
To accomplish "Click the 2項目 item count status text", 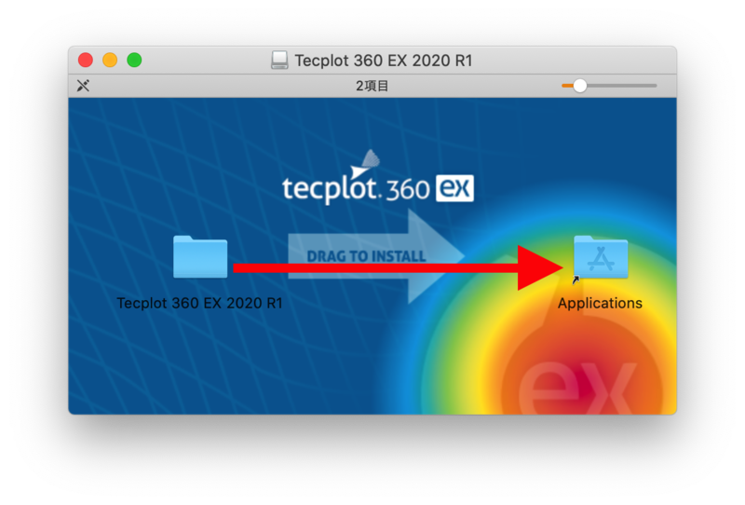I will (372, 86).
